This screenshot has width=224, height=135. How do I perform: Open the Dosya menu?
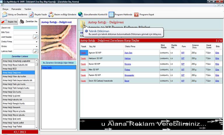(6, 9)
